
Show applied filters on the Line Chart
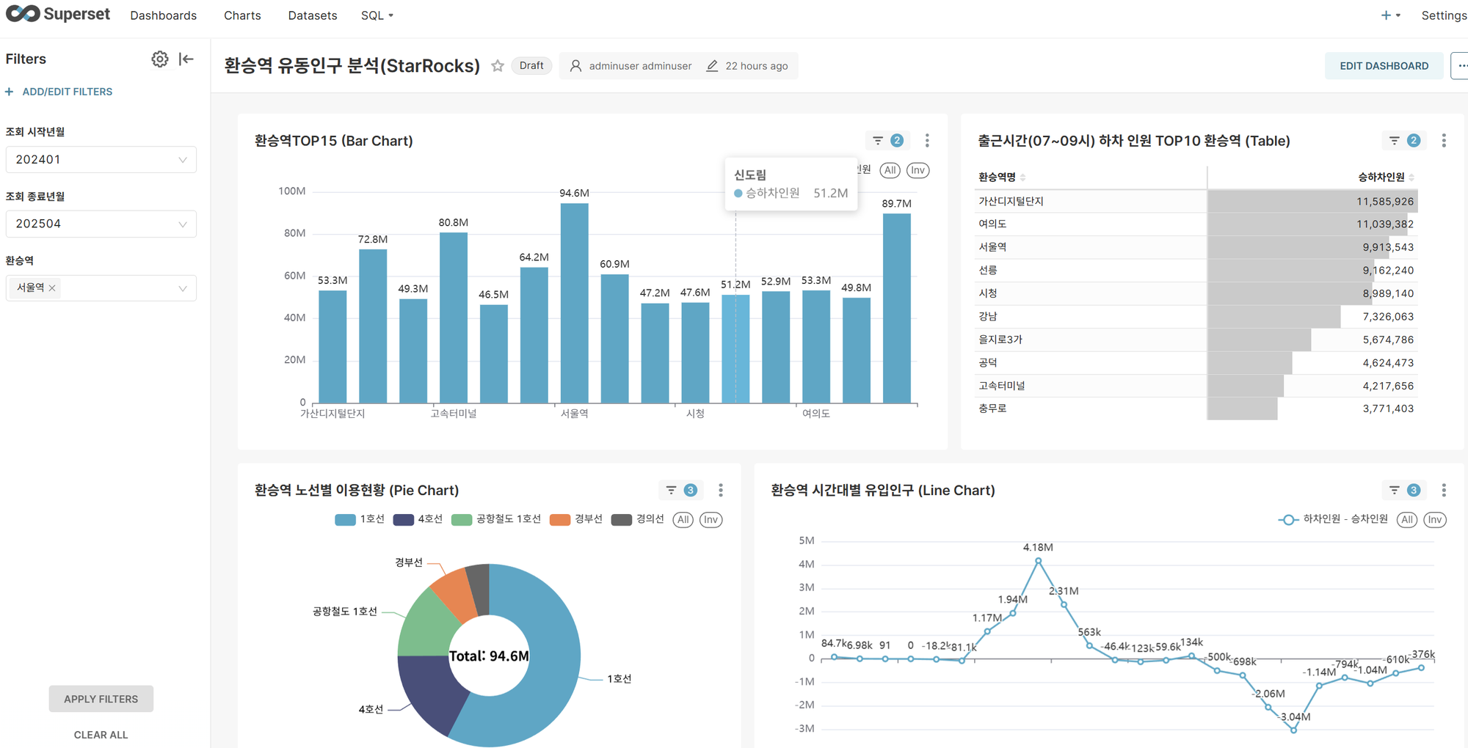point(1403,491)
